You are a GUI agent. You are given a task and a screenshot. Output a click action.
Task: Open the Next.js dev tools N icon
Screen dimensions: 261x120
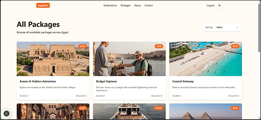[7, 114]
